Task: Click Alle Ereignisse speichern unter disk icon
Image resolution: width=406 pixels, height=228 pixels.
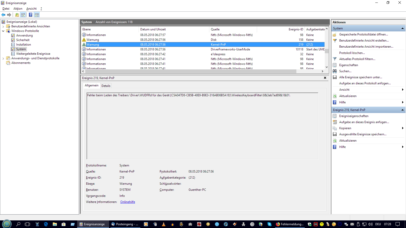Action: pyautogui.click(x=335, y=77)
